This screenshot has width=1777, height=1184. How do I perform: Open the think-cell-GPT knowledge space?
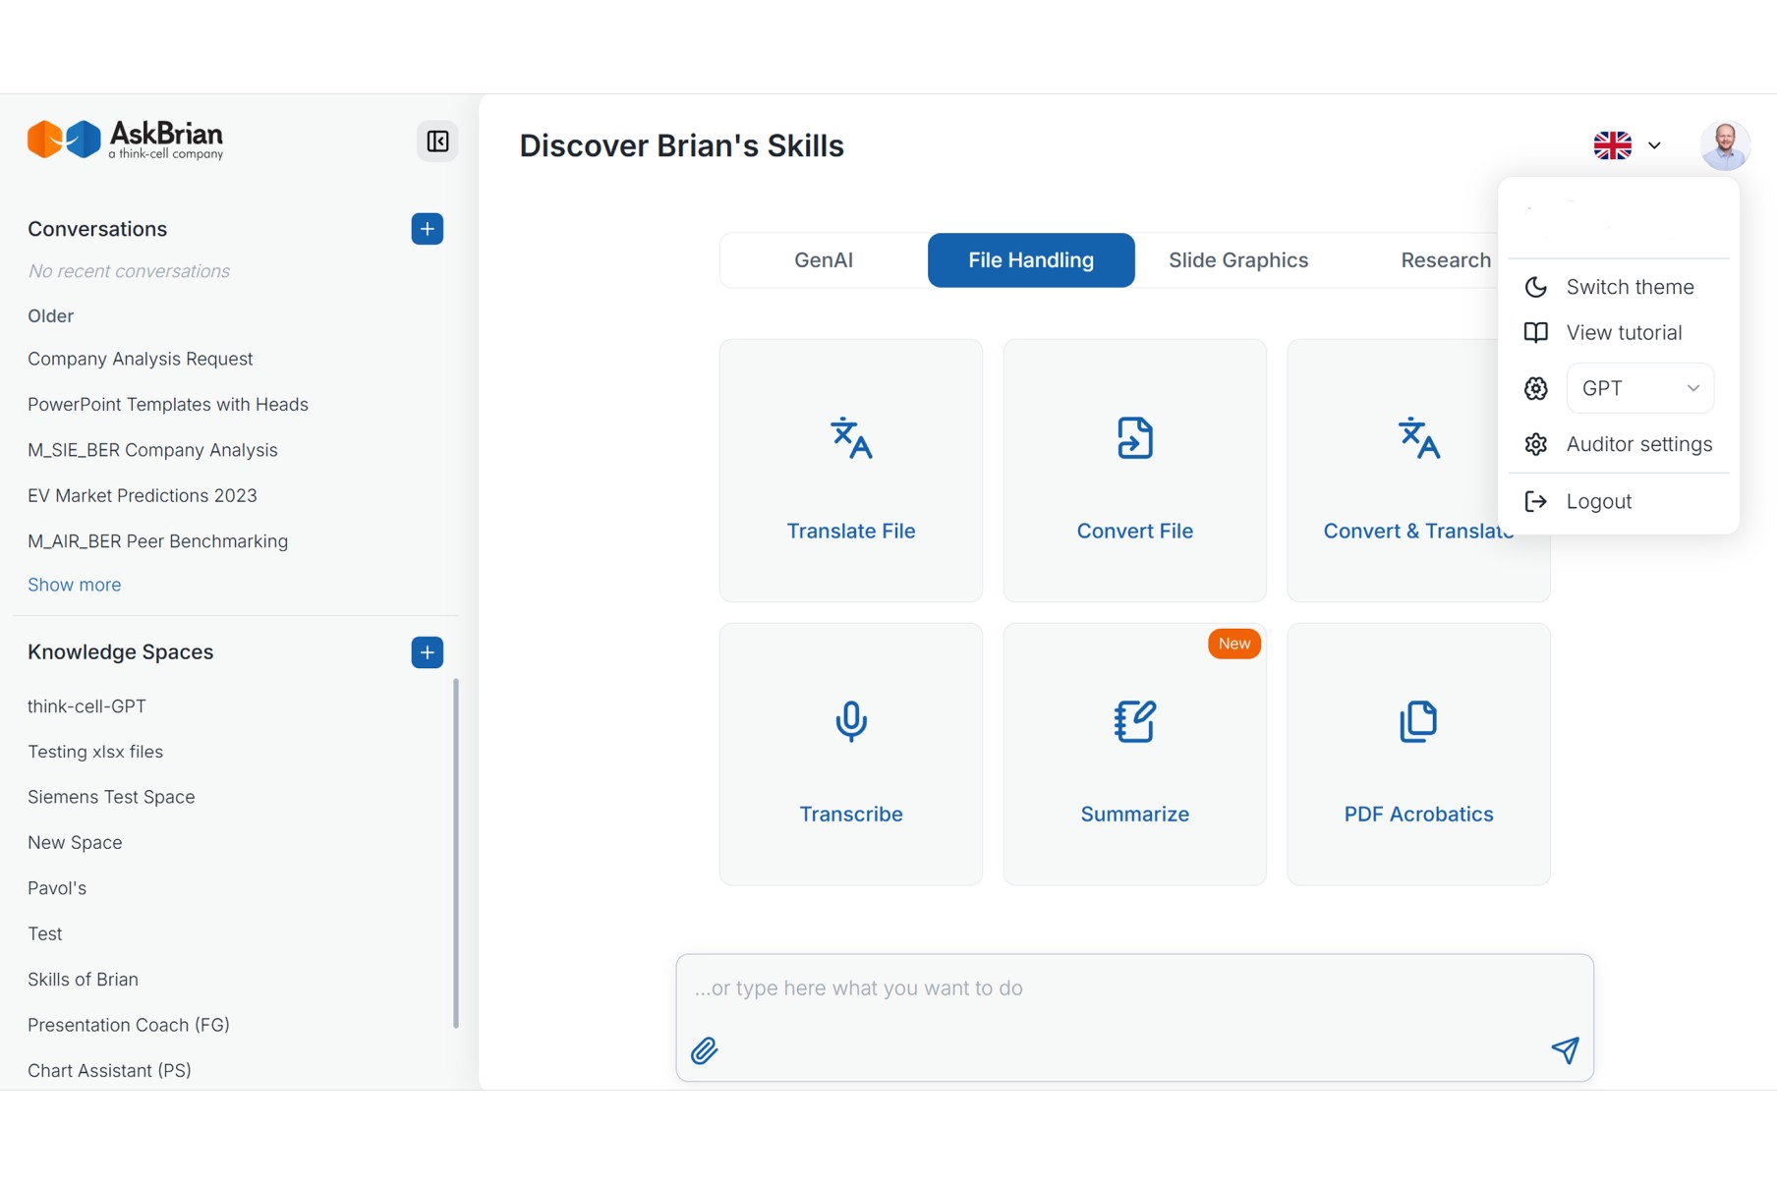coord(86,706)
